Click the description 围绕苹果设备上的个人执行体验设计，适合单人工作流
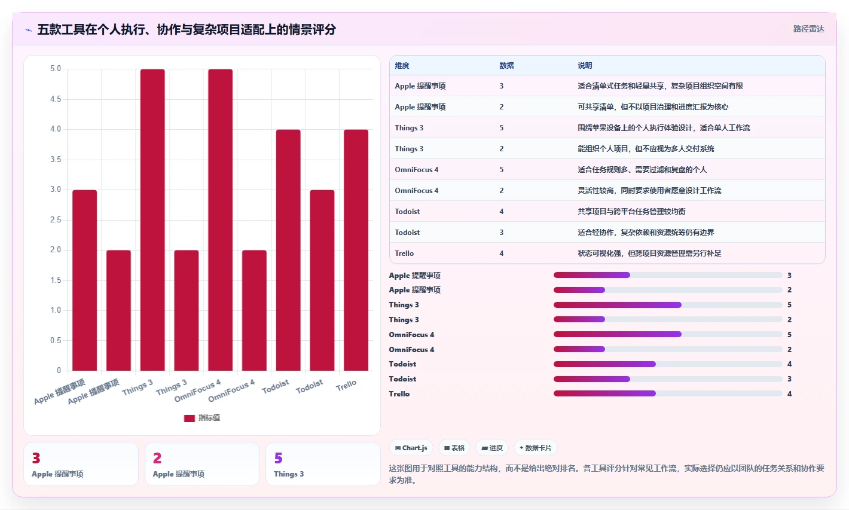Screen dimensions: 849x510 point(664,128)
